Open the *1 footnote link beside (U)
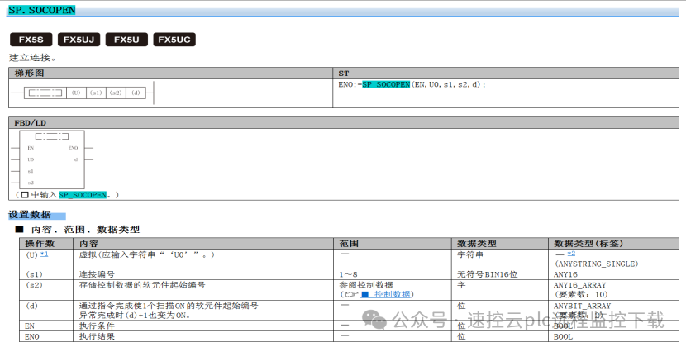686x347 pixels. tap(44, 254)
